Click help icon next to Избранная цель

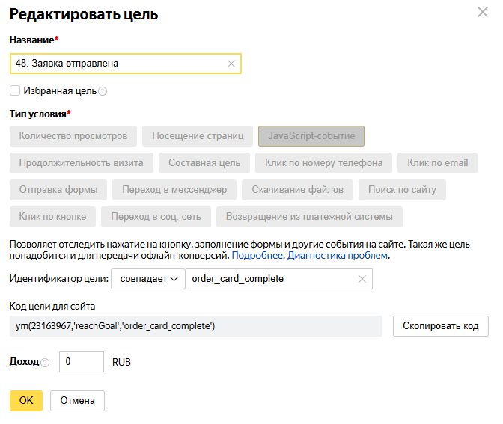tap(103, 92)
